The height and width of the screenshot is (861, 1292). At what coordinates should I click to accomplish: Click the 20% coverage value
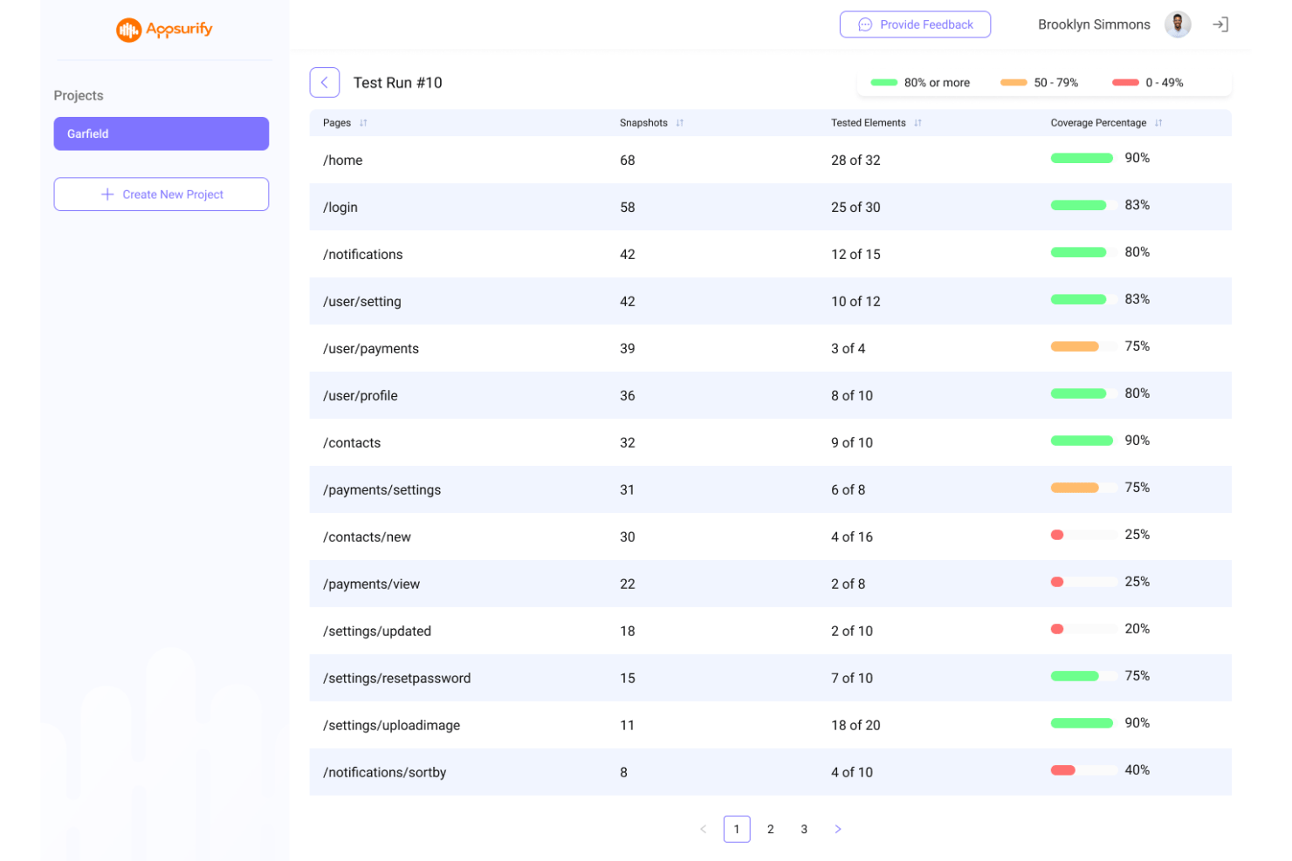click(1137, 629)
